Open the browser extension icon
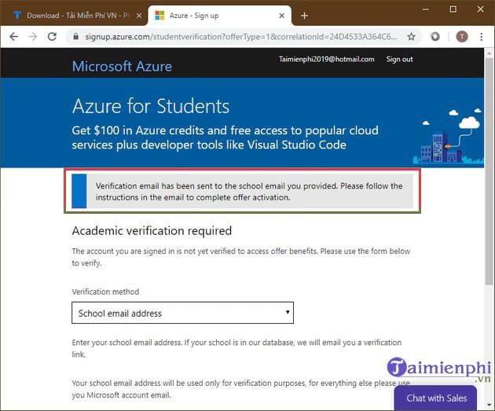Image resolution: width=495 pixels, height=411 pixels. [435, 37]
